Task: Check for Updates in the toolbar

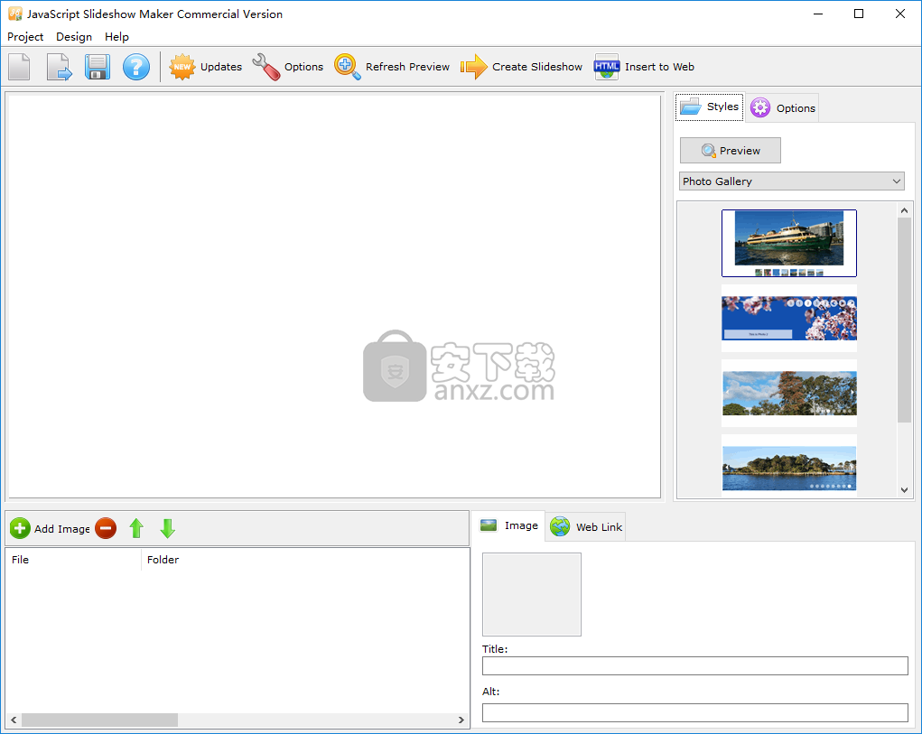Action: point(206,67)
